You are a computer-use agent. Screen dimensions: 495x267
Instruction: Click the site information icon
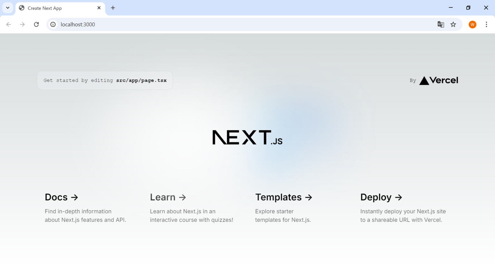click(53, 24)
